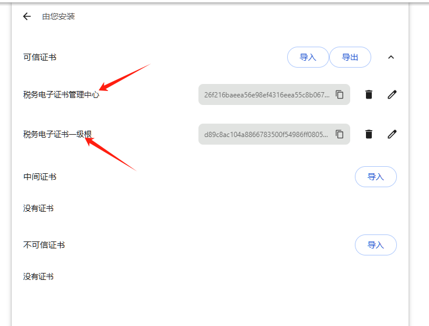Click 导入 in the 可信证书 section

(x=308, y=57)
